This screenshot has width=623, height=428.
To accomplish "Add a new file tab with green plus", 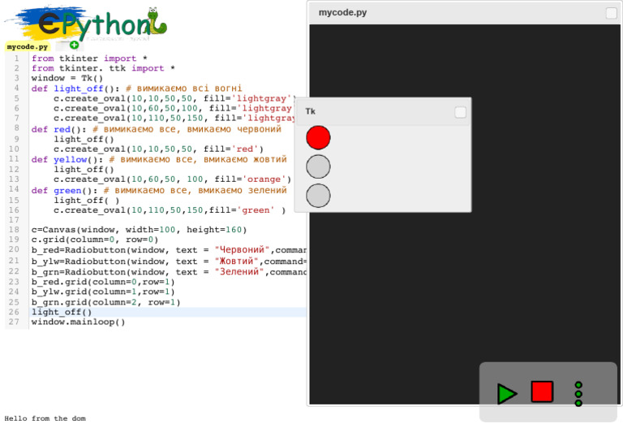I will pos(74,45).
